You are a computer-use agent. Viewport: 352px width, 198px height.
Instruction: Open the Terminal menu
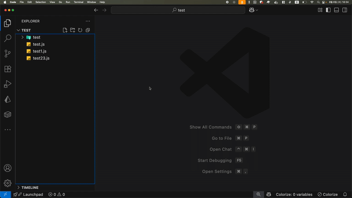point(79,2)
